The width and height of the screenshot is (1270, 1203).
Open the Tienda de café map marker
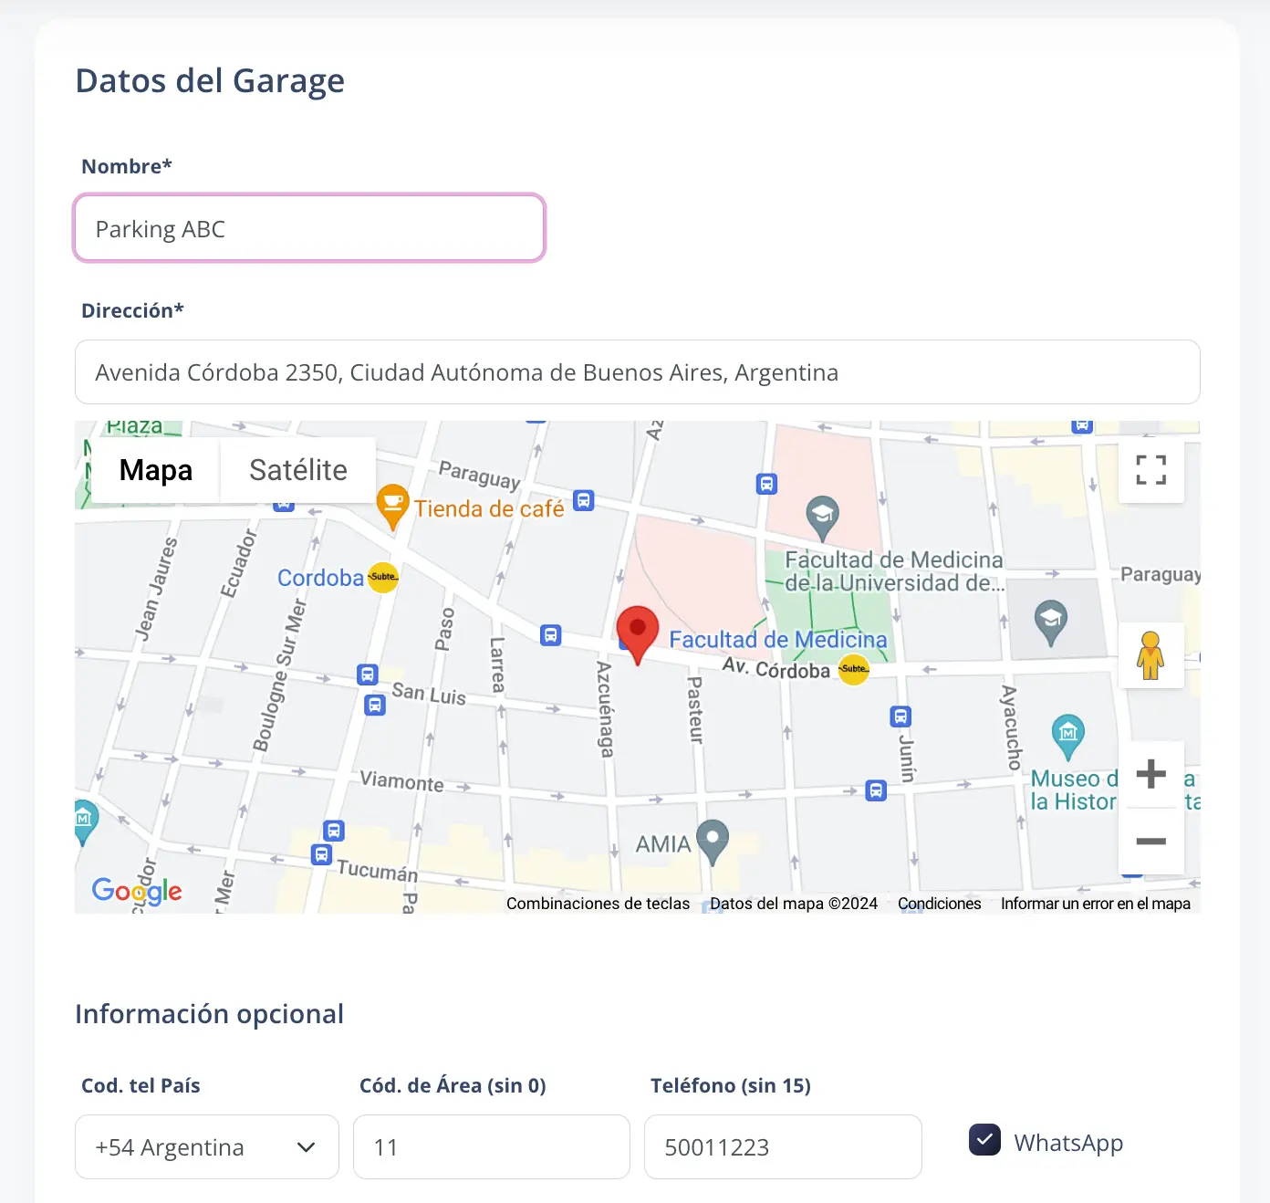[391, 505]
